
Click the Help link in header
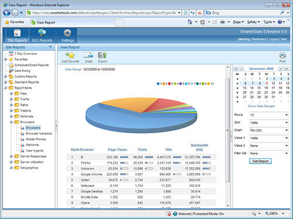tap(284, 39)
